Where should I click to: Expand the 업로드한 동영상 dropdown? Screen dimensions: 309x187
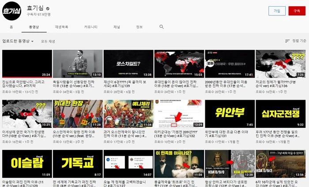[18, 41]
